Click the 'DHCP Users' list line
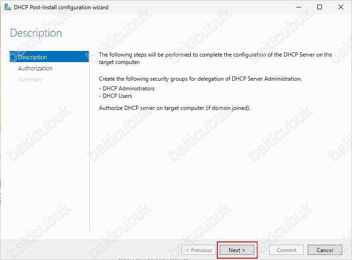This screenshot has width=352, height=260. [115, 96]
